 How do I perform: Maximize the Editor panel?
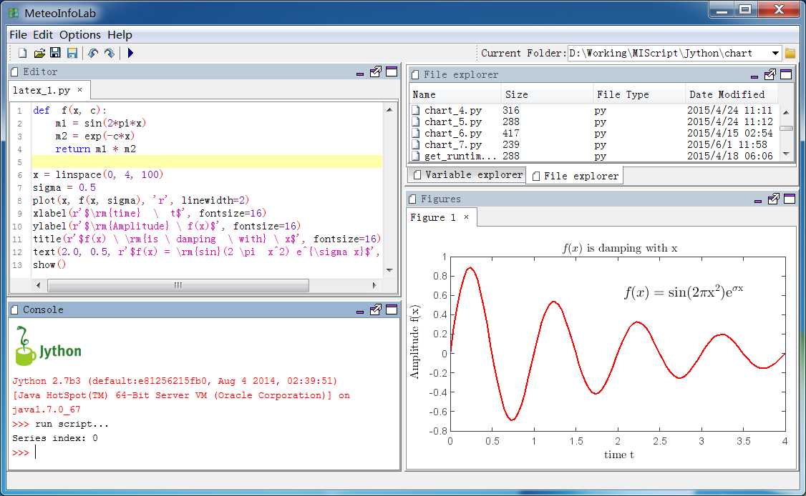[392, 71]
